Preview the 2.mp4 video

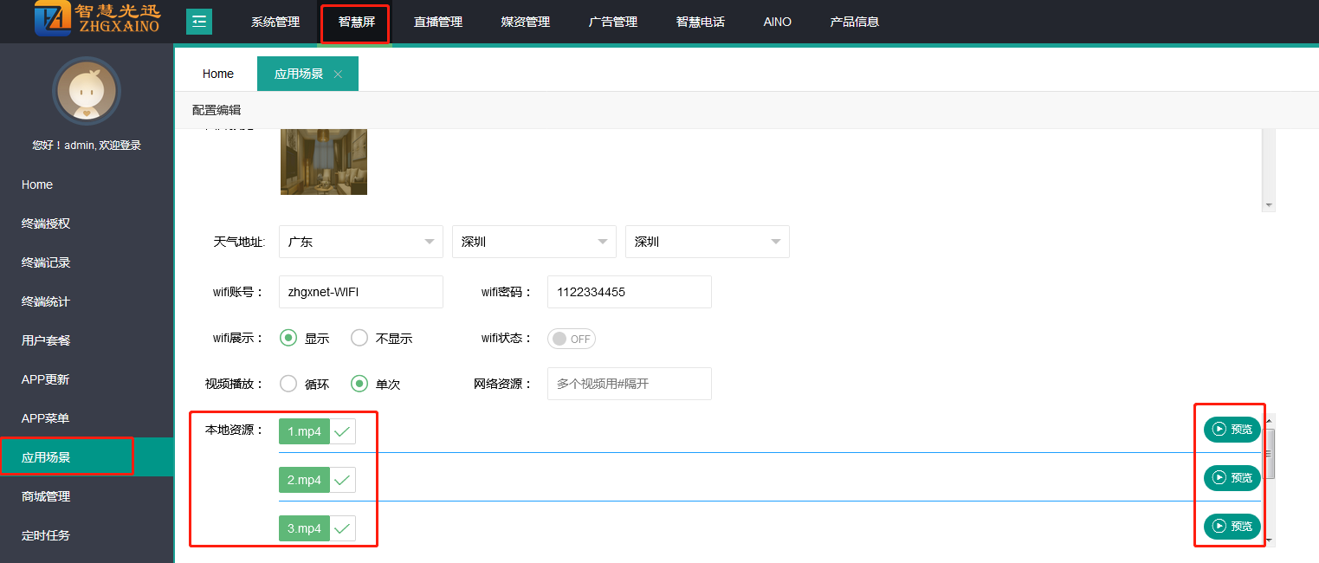(x=1232, y=477)
